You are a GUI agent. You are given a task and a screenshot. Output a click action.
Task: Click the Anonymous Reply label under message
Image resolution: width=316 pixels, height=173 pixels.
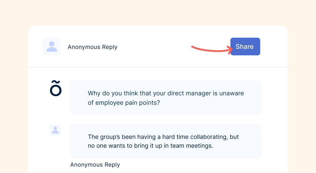(x=95, y=164)
